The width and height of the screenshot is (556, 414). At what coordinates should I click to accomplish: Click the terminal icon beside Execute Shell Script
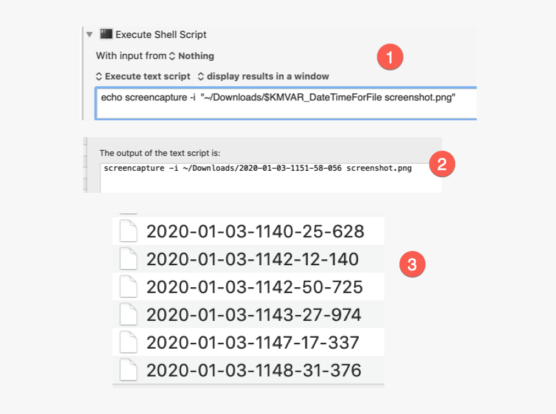point(107,34)
